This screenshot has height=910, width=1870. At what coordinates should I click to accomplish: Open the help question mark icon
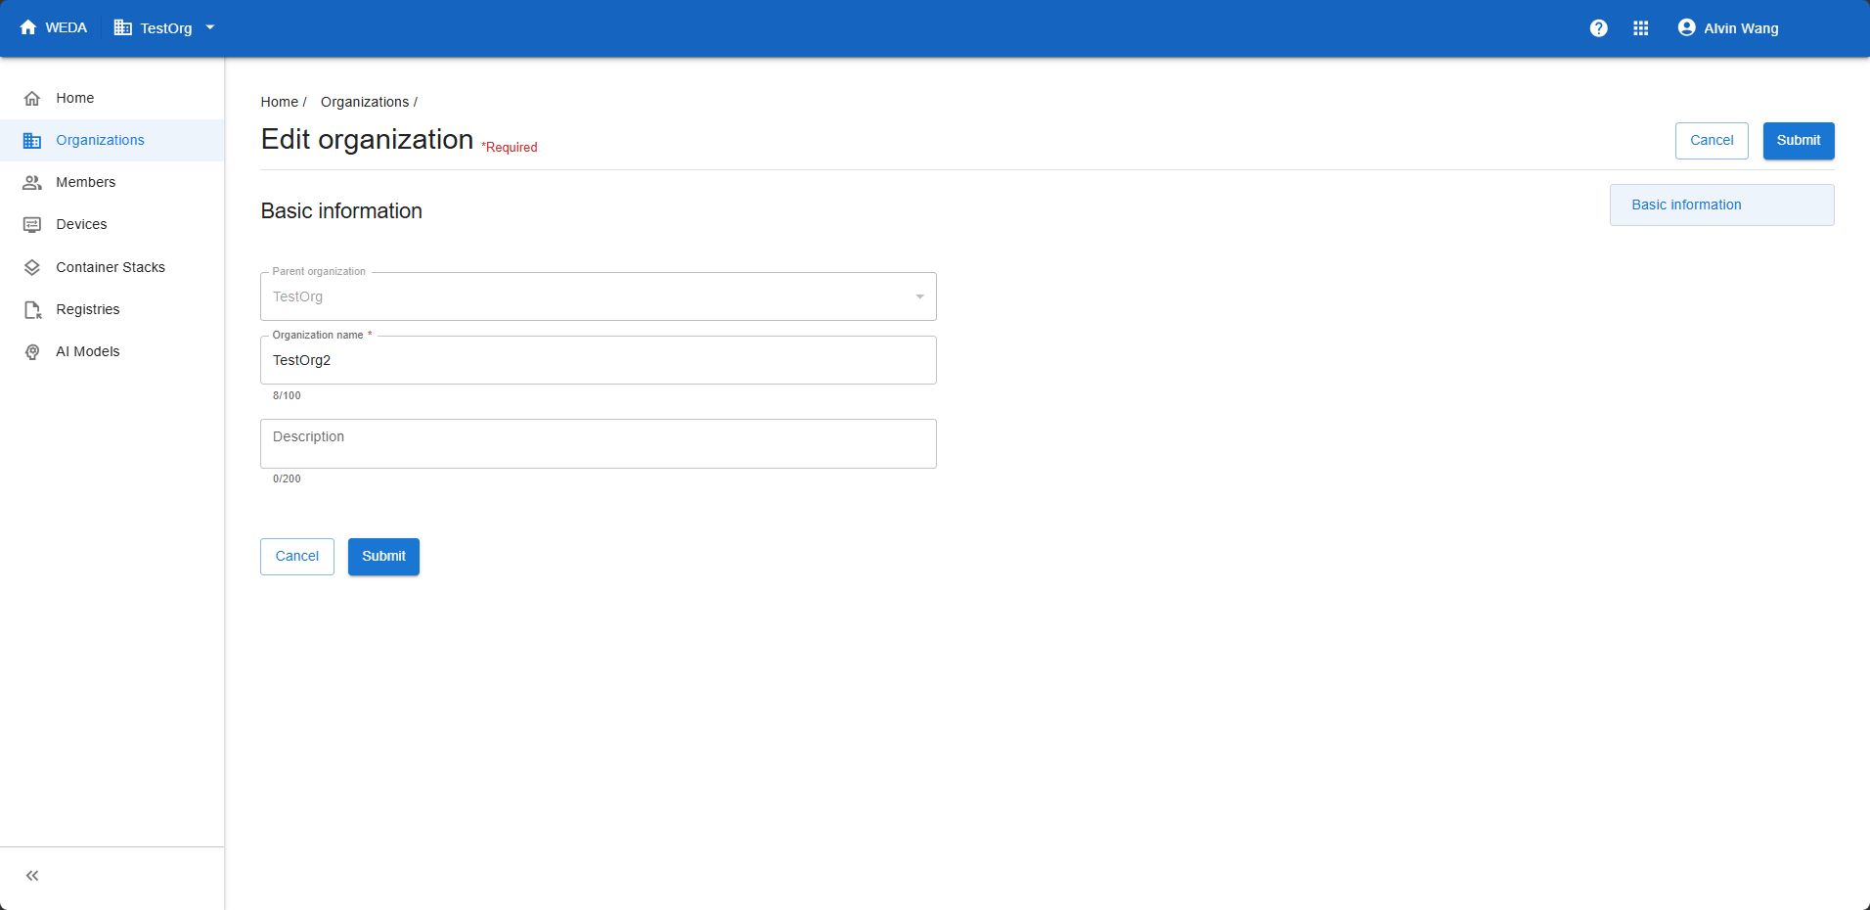[1598, 28]
